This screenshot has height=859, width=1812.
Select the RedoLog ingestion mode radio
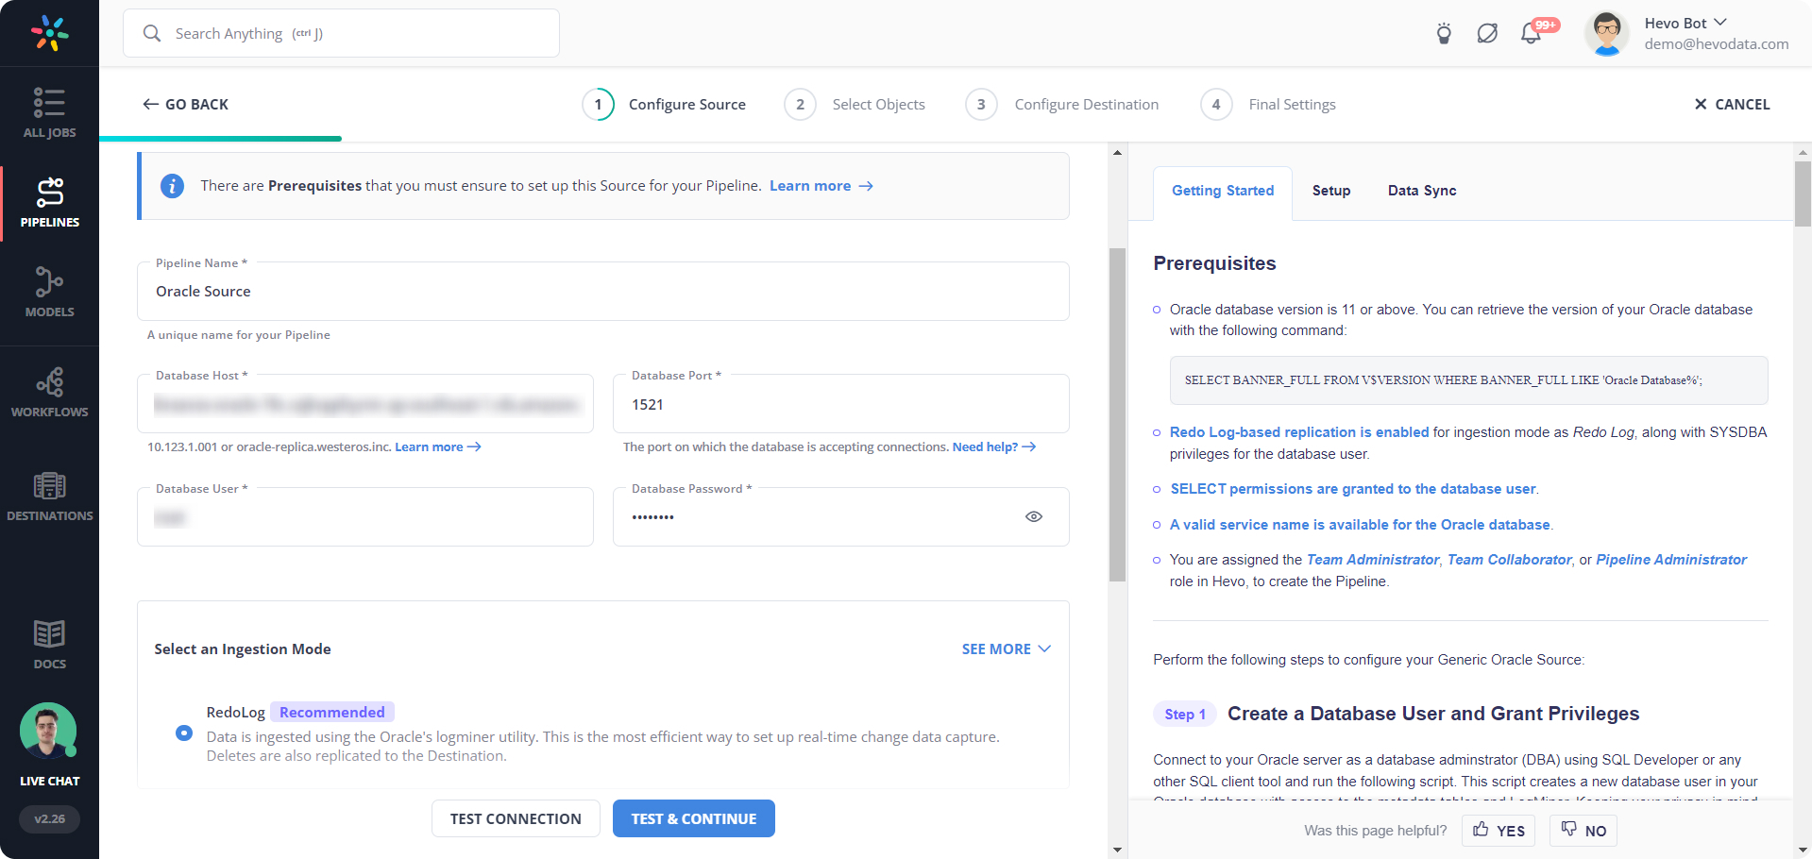[184, 733]
